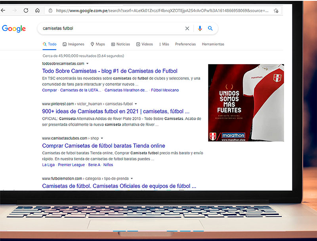Switch to the Todo results tab

[x=50, y=44]
